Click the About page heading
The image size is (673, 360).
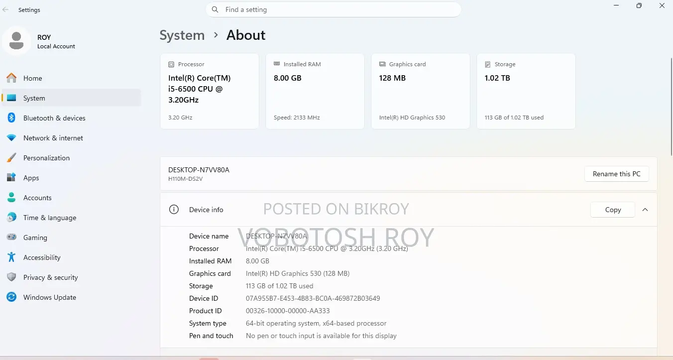click(246, 35)
